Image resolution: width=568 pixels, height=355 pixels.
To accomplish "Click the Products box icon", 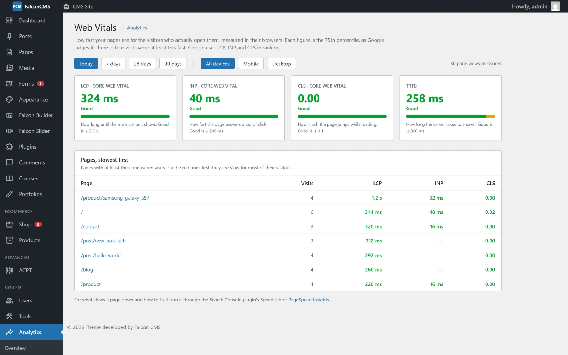I will point(10,240).
